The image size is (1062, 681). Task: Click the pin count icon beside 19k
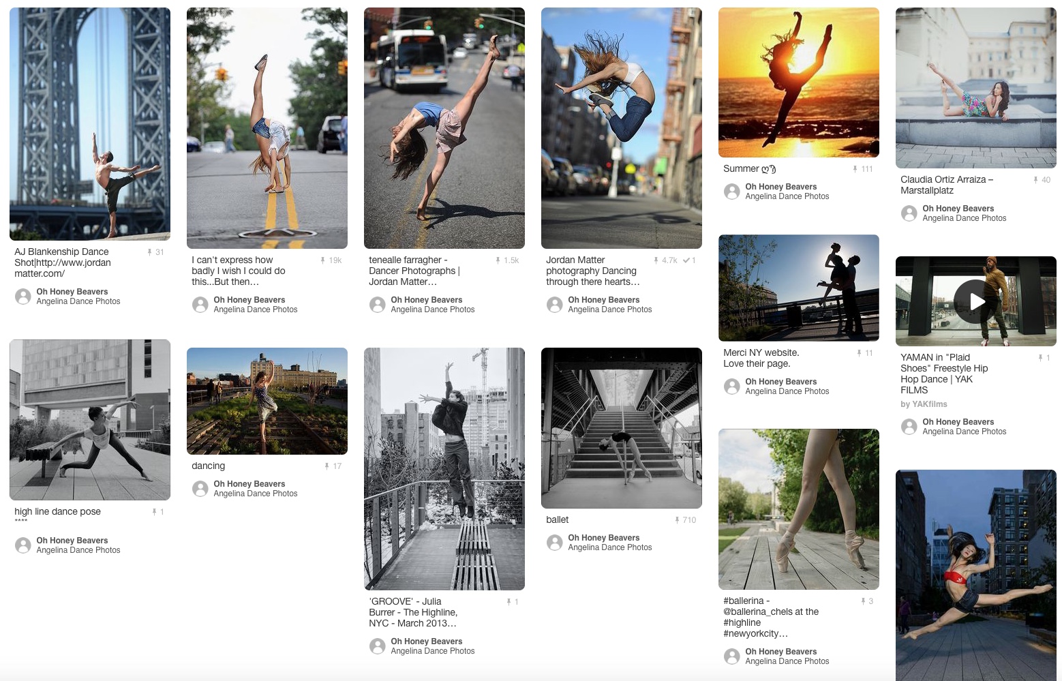coord(323,260)
